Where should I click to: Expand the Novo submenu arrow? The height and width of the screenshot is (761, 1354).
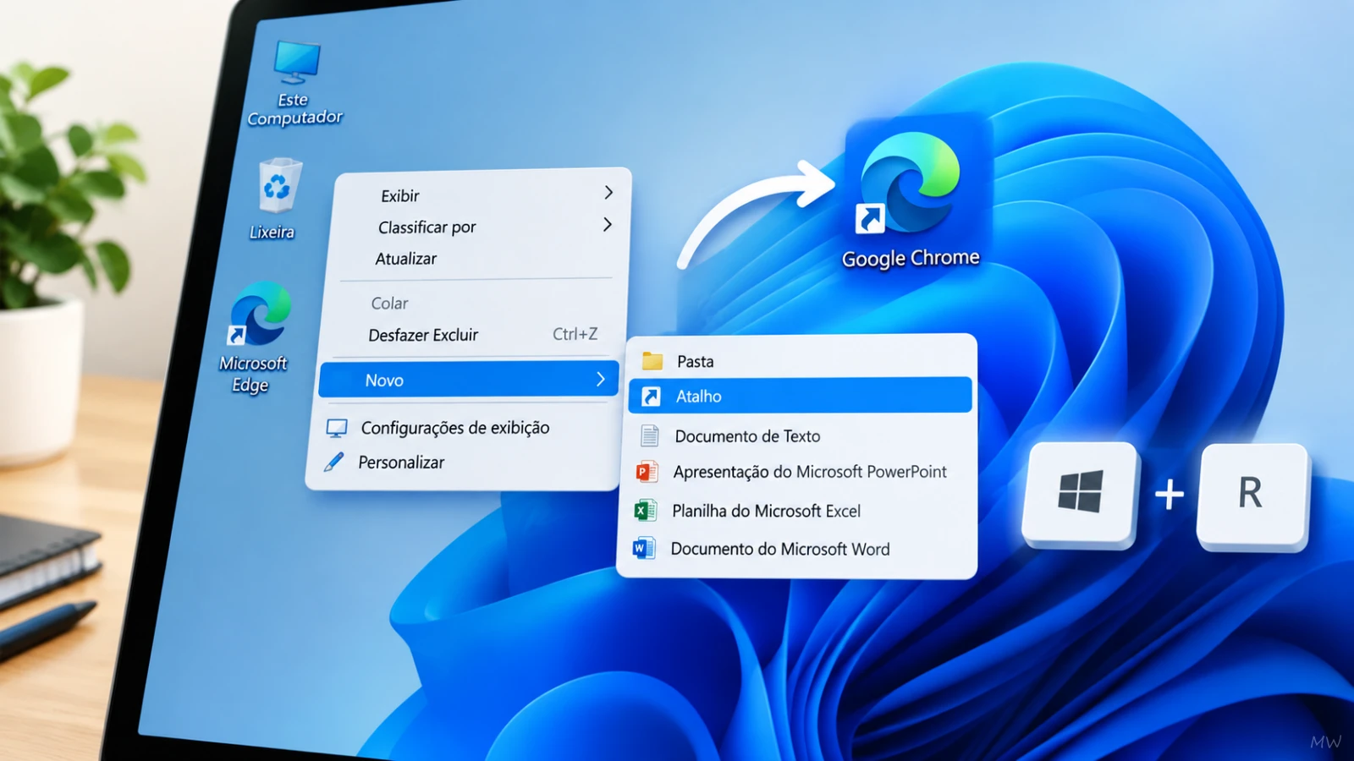tap(601, 380)
